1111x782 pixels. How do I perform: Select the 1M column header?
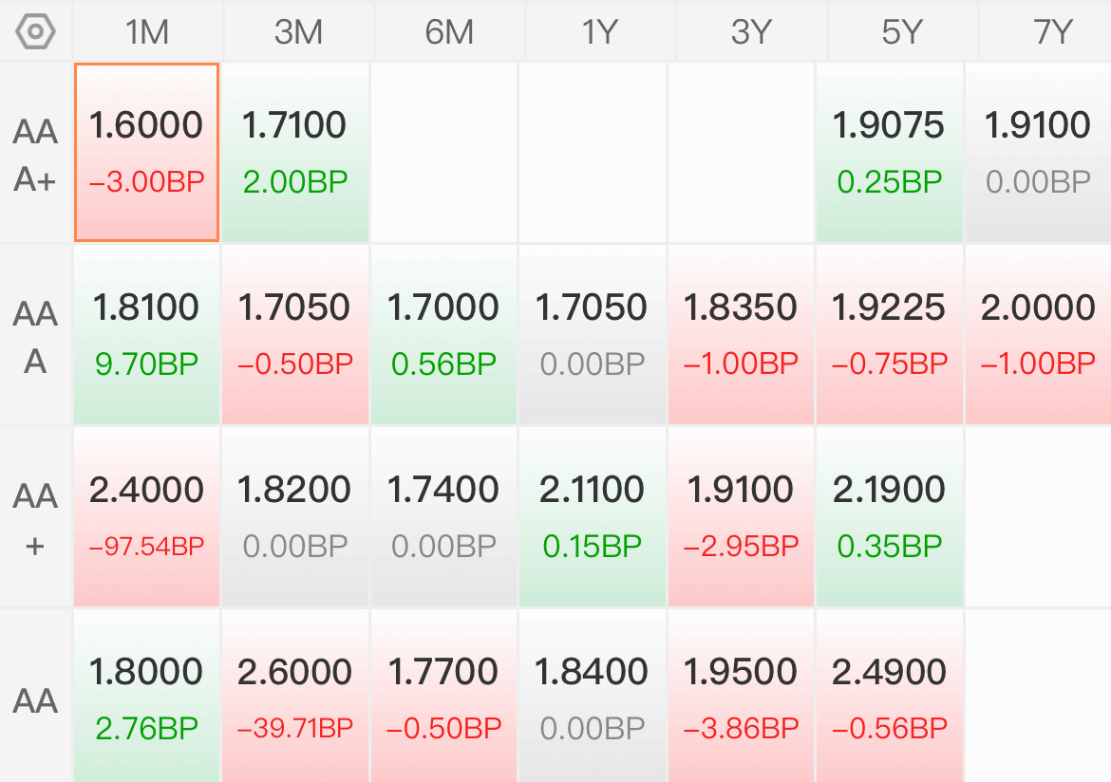147,32
